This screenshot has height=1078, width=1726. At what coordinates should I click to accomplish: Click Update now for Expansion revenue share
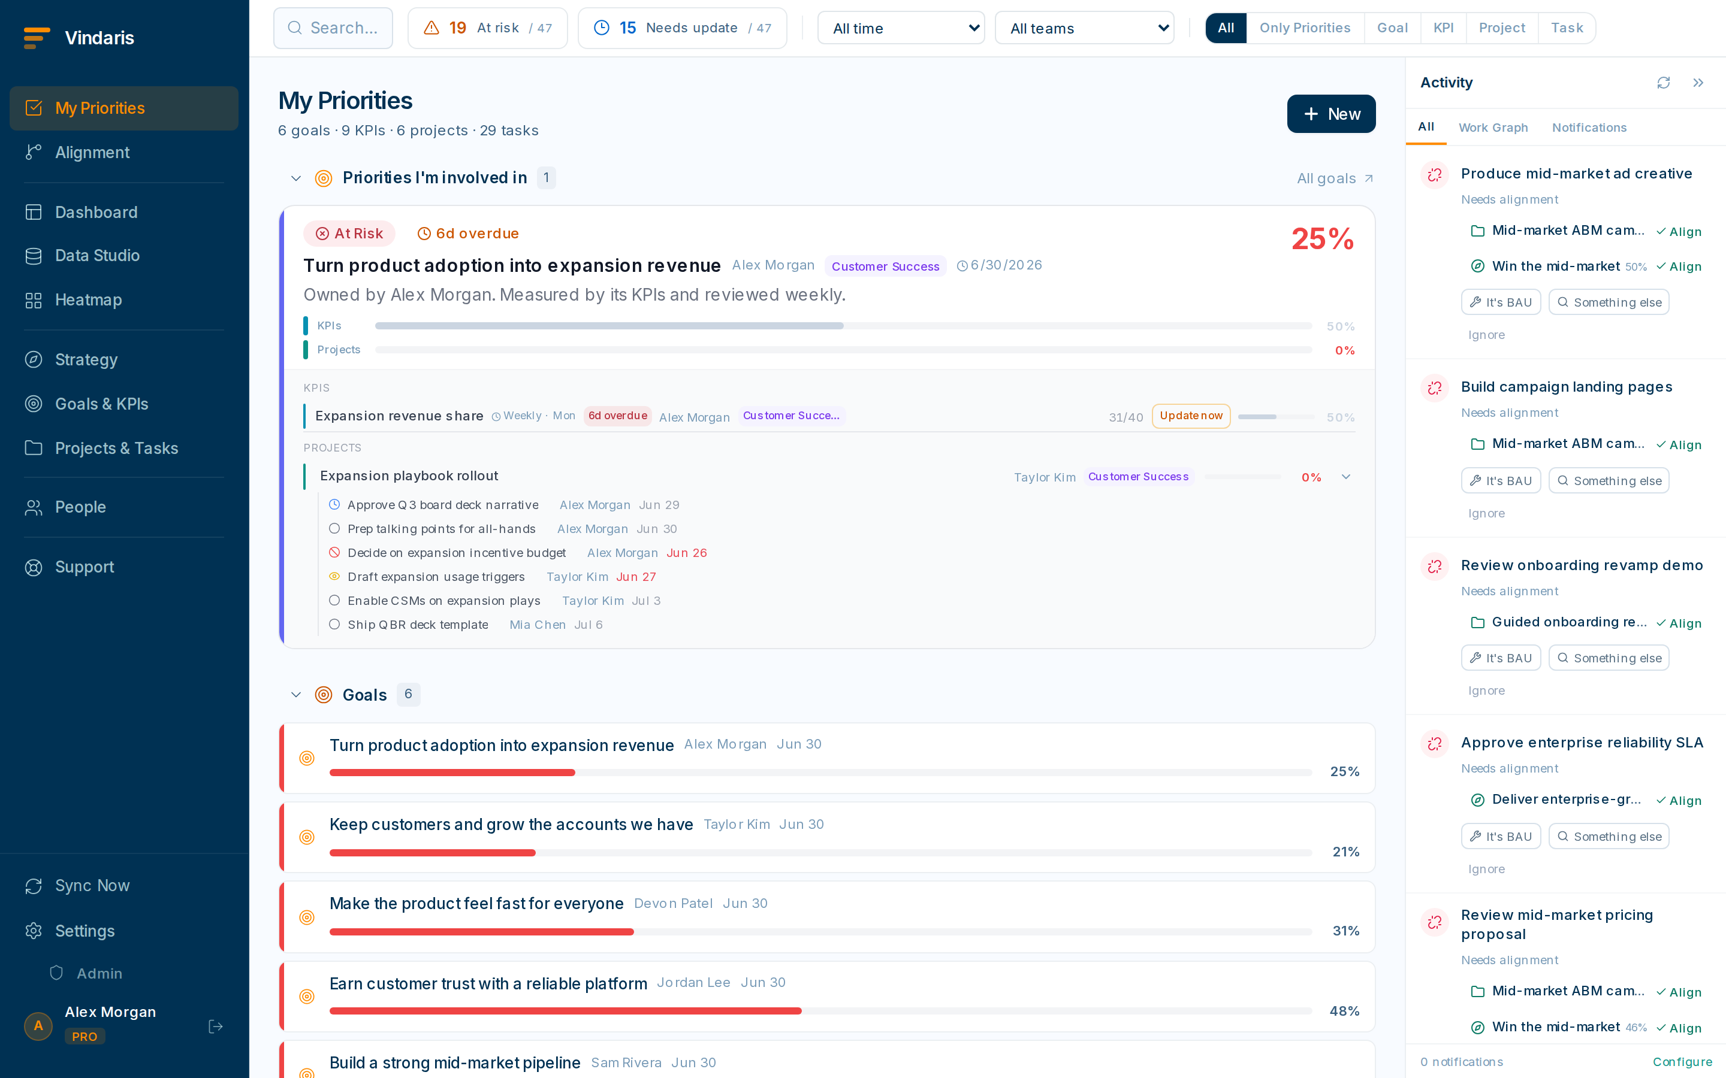click(x=1190, y=416)
